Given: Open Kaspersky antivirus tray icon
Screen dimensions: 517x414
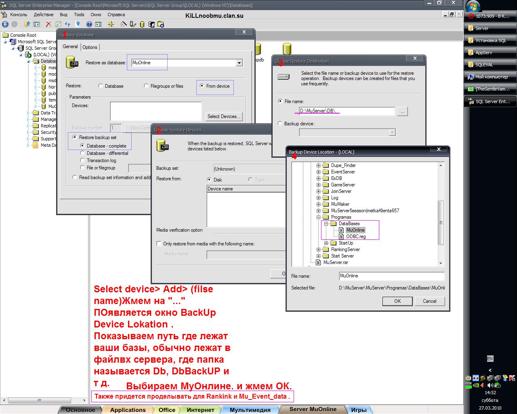Looking at the screenshot, I should 512,378.
